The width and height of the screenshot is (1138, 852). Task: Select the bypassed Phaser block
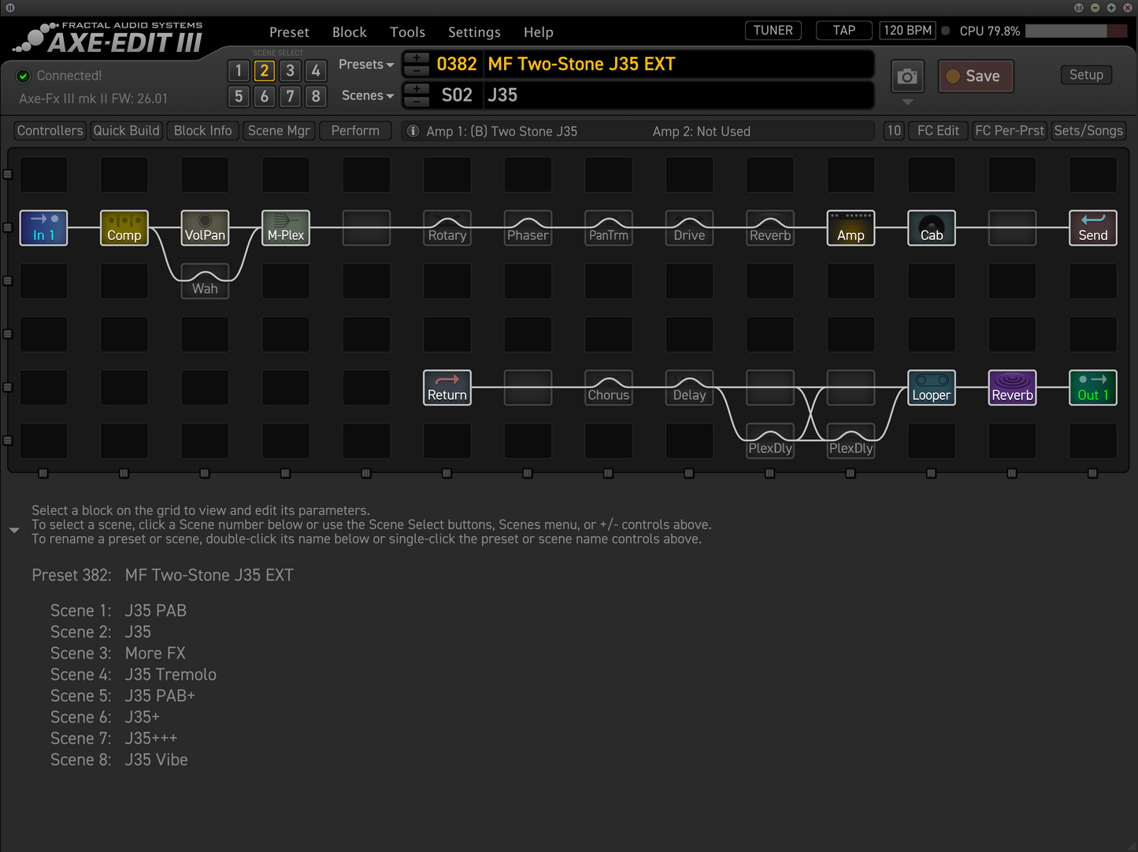pyautogui.click(x=528, y=228)
